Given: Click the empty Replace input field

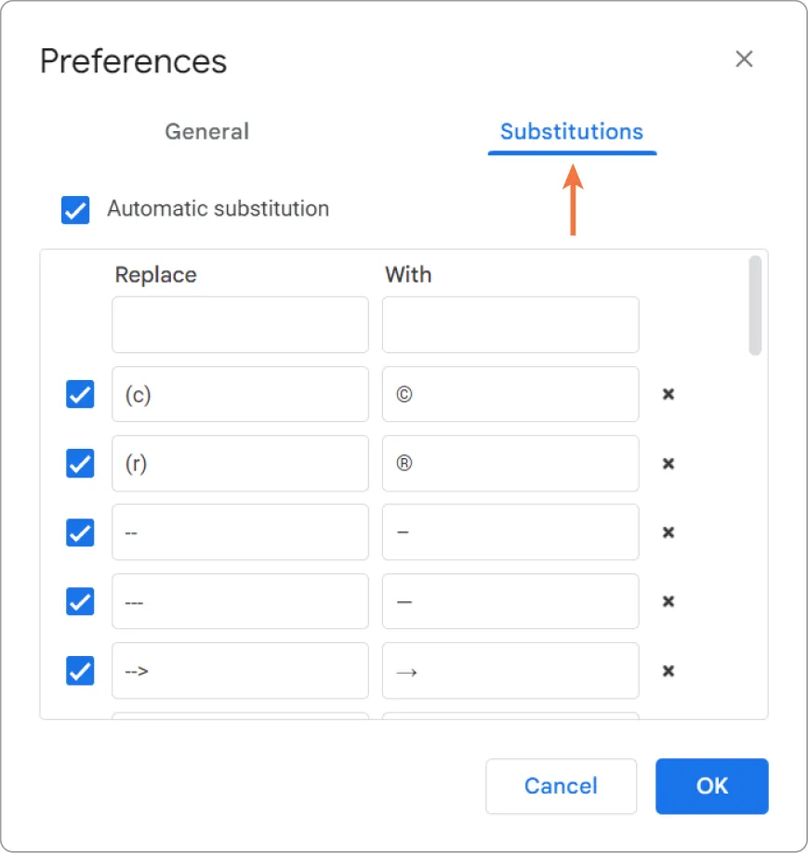Looking at the screenshot, I should [240, 324].
